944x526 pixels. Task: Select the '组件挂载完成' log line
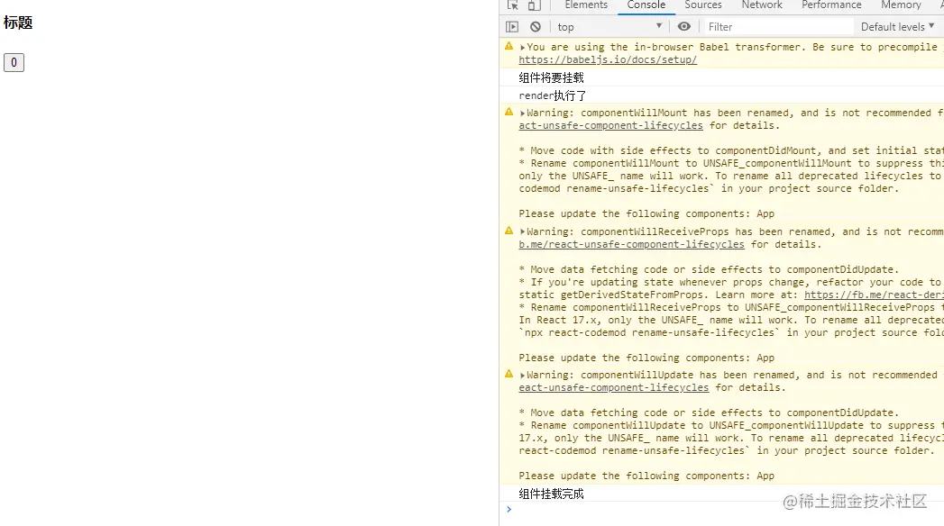tap(551, 494)
